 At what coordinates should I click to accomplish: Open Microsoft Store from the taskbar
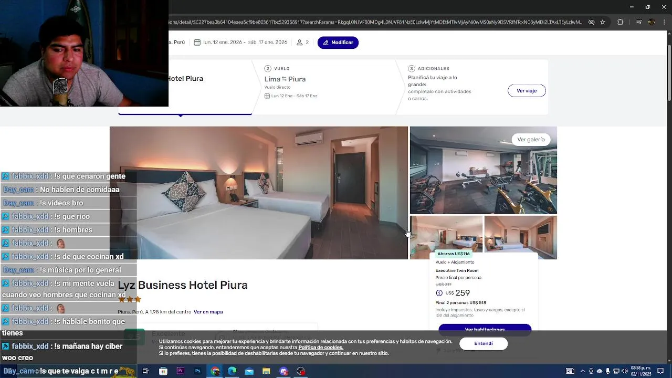pos(163,371)
